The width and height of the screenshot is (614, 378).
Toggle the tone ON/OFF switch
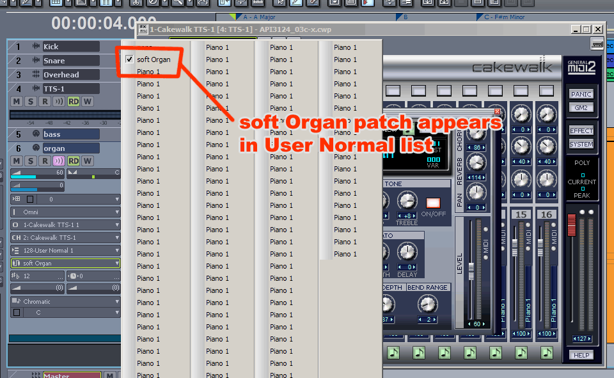click(433, 203)
